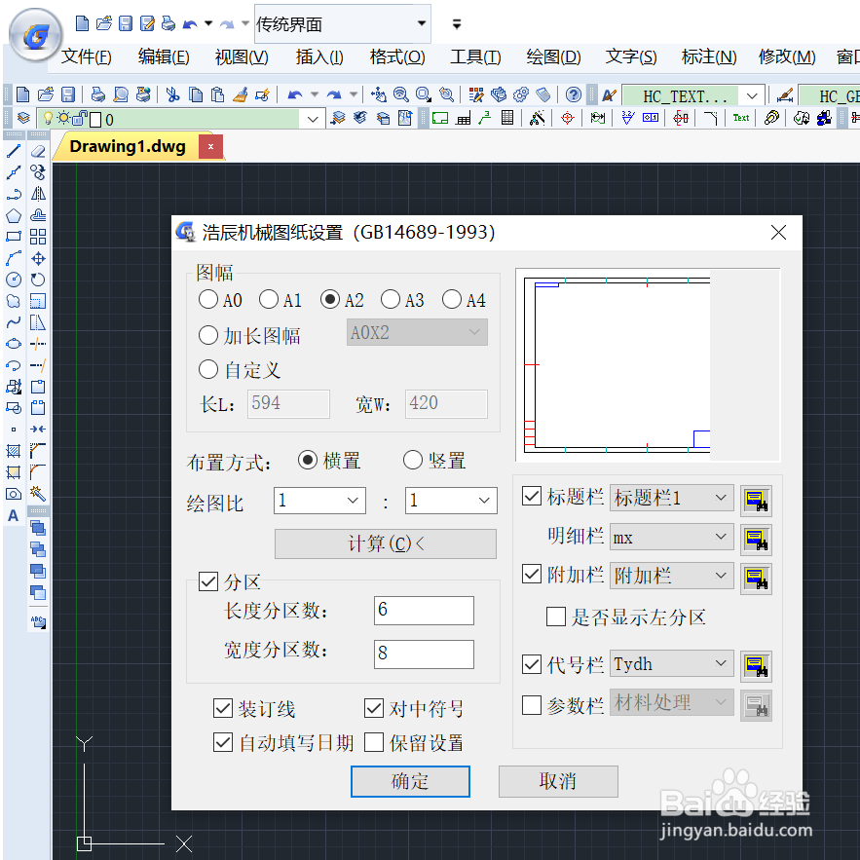
Task: Click the Mirror tool icon
Action: click(x=39, y=194)
